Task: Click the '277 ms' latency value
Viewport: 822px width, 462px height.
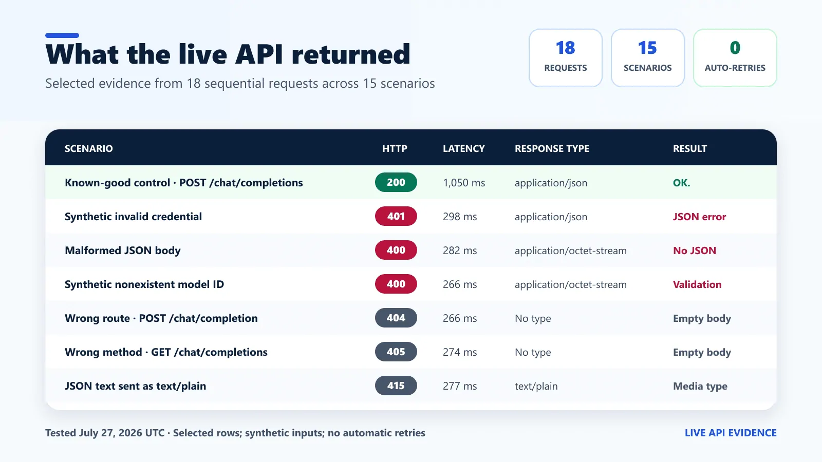Action: [x=460, y=386]
